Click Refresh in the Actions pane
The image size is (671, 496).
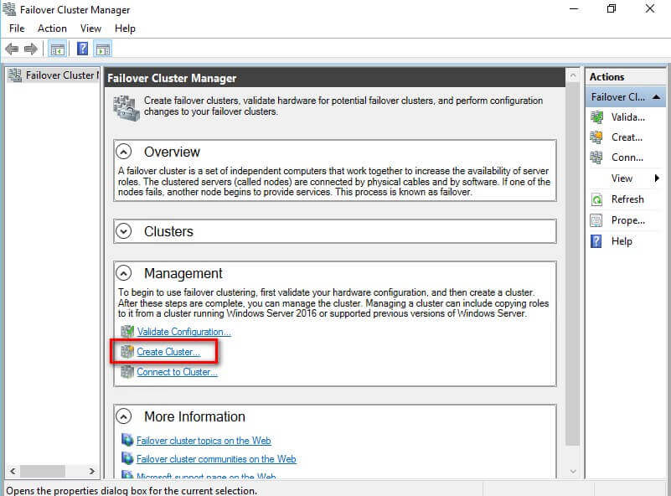coord(627,199)
